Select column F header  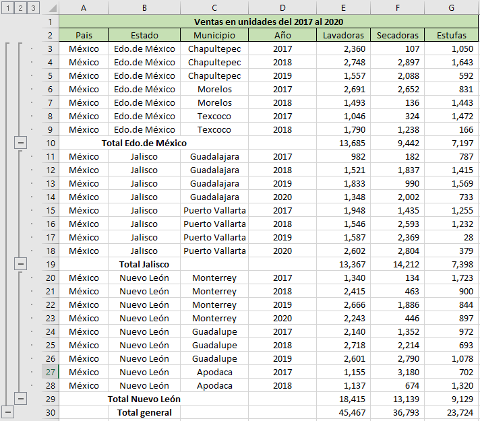click(x=397, y=7)
